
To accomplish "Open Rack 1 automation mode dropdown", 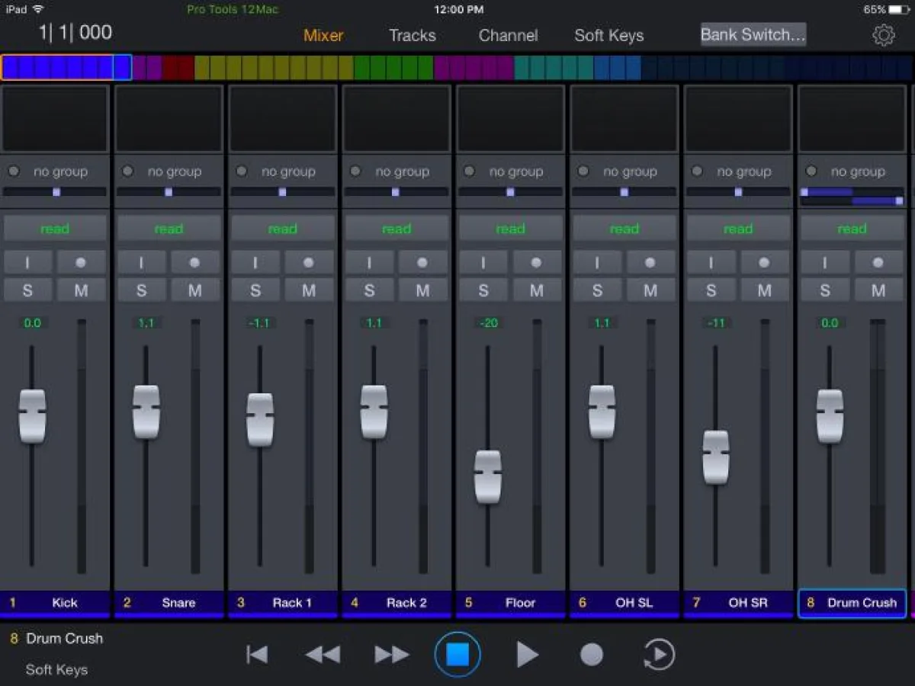I will pos(283,229).
